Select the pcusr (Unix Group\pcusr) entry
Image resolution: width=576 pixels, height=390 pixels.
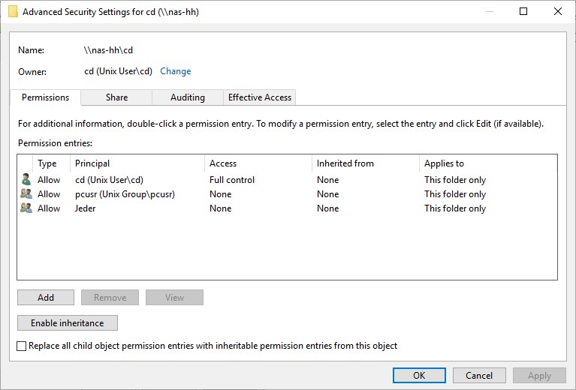click(125, 194)
